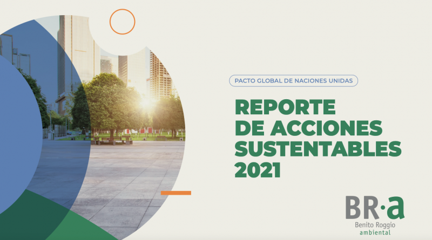Click the BR·a logo
Viewport: 432px width, 240px height.
[x=375, y=208]
